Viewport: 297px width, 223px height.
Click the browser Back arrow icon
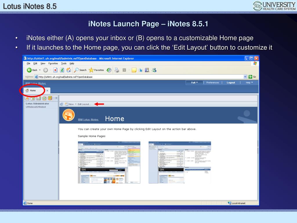[x=29, y=70]
